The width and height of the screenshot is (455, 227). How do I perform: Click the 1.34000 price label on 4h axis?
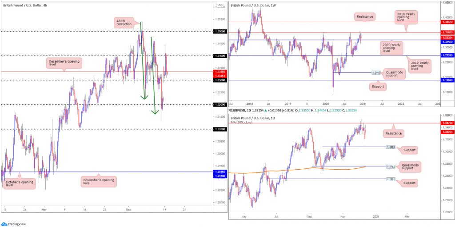219,56
